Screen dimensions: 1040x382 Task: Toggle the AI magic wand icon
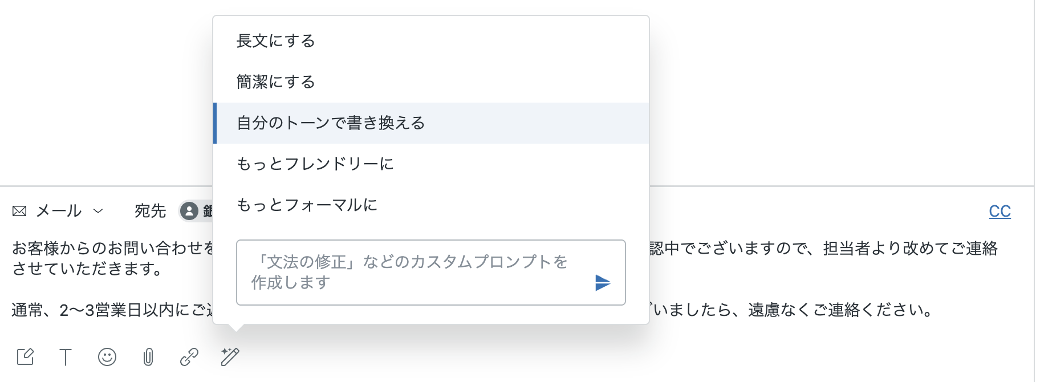point(230,357)
